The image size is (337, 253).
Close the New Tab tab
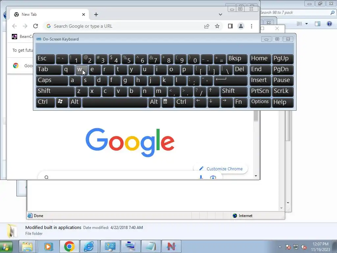pos(84,14)
